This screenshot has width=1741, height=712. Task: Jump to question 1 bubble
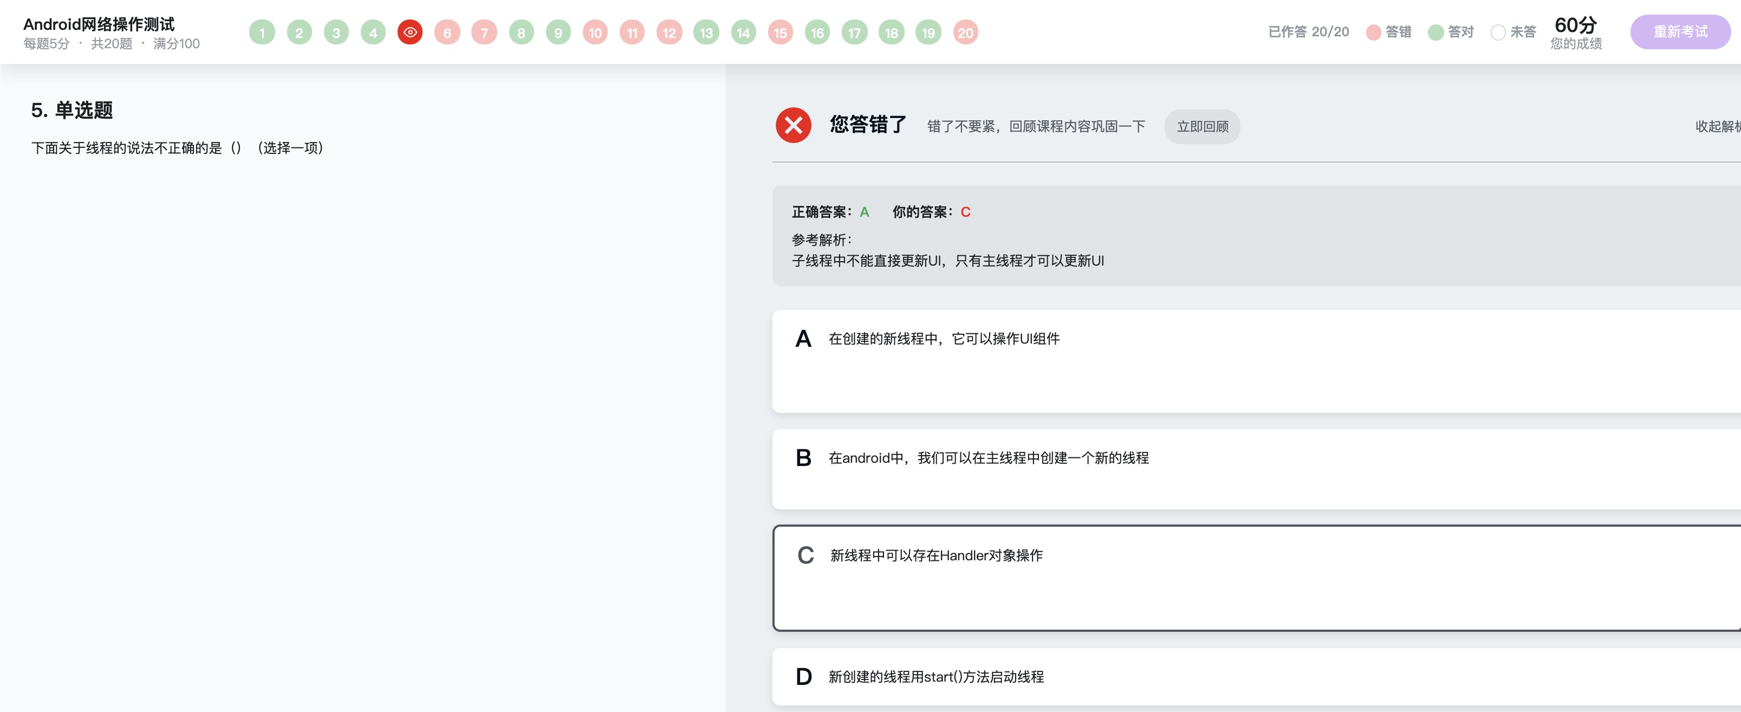pyautogui.click(x=262, y=33)
